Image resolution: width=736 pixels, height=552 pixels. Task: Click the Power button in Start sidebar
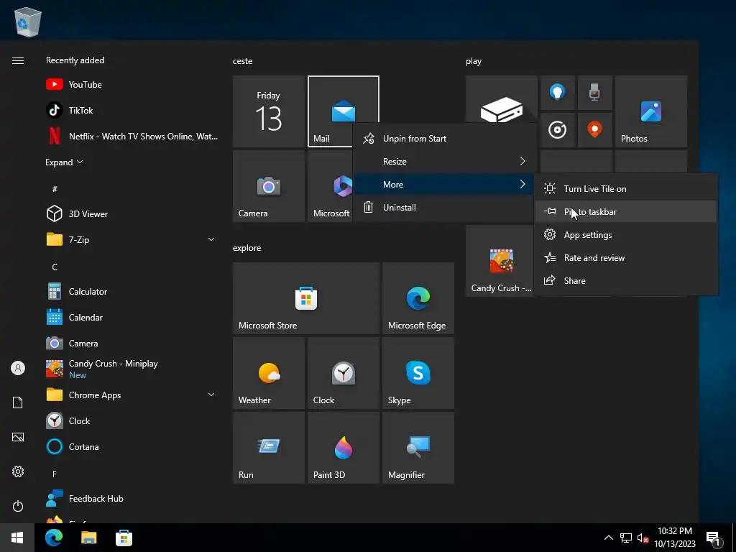click(18, 506)
